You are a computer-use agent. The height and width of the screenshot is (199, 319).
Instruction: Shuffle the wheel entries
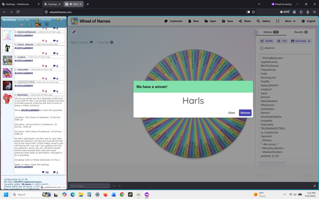point(266,41)
